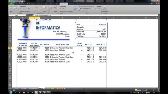Click cell Ordenador Pentium Dual Core in row 18
The height and width of the screenshot is (94, 168).
coord(61,48)
